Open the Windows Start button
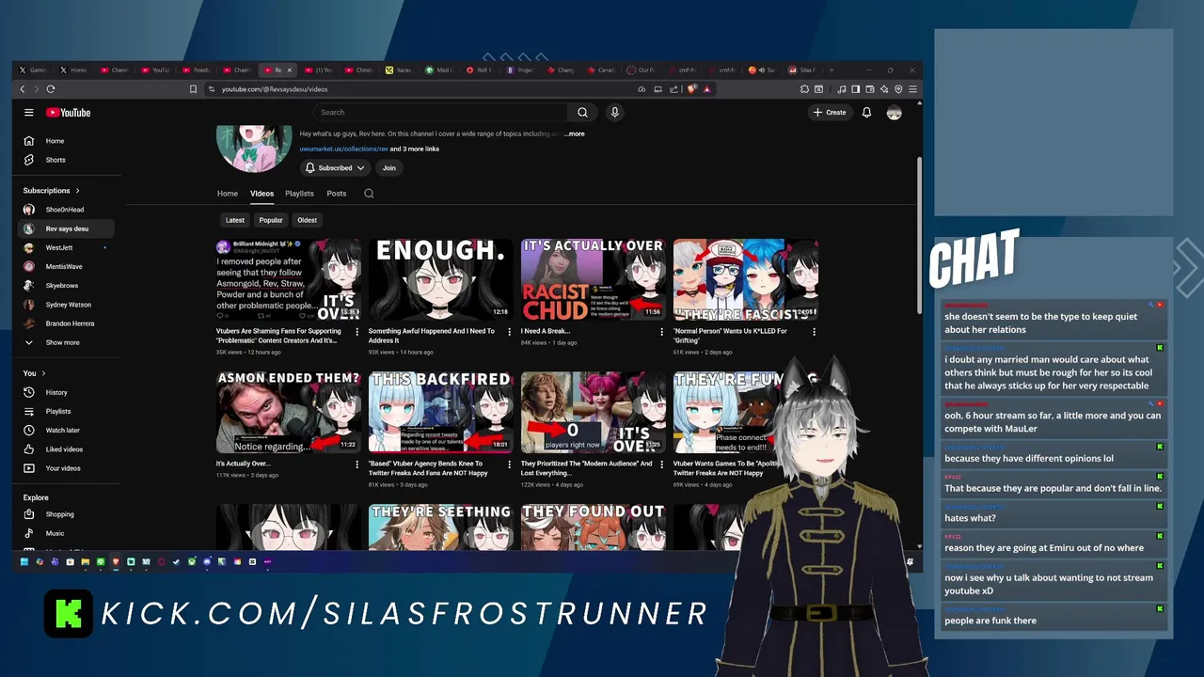 [x=24, y=561]
